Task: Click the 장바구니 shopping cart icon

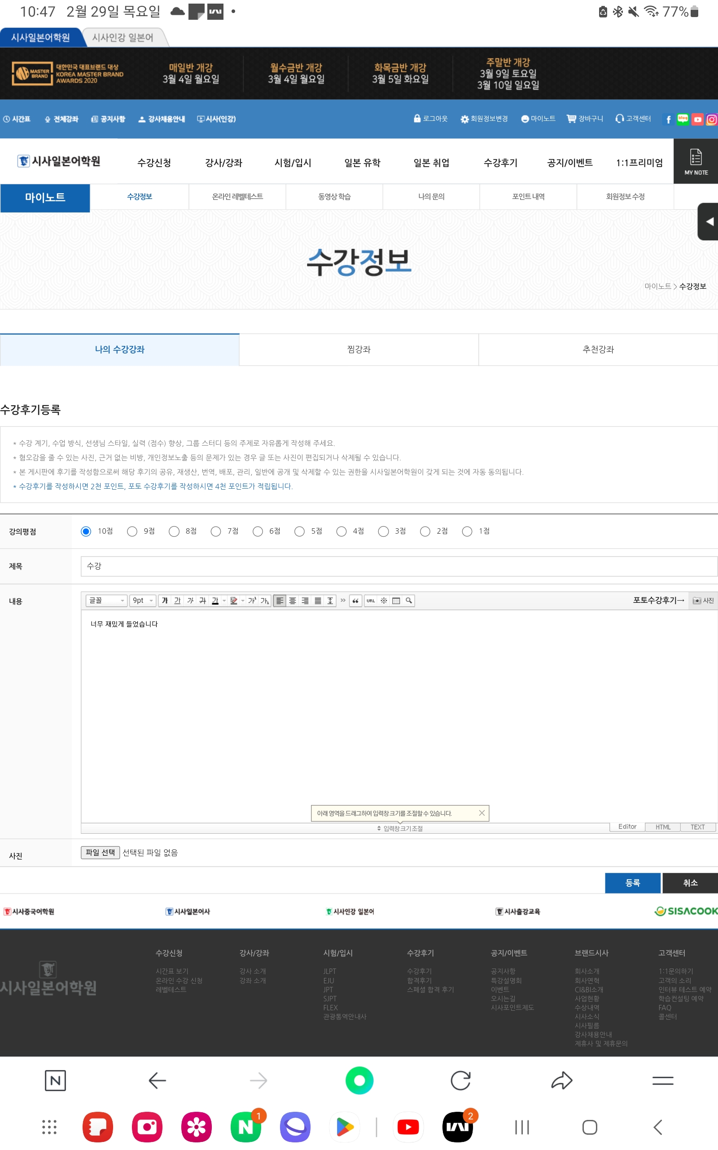Action: 571,119
